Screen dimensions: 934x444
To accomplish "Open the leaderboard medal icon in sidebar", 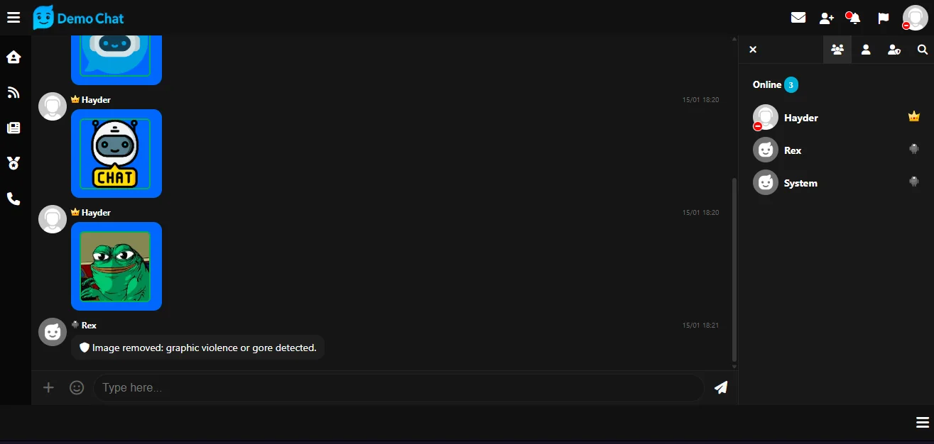I will [13, 163].
